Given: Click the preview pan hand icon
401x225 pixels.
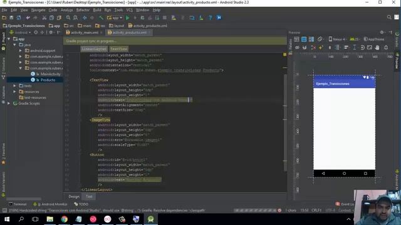Looking at the screenshot, I should pos(377,47).
